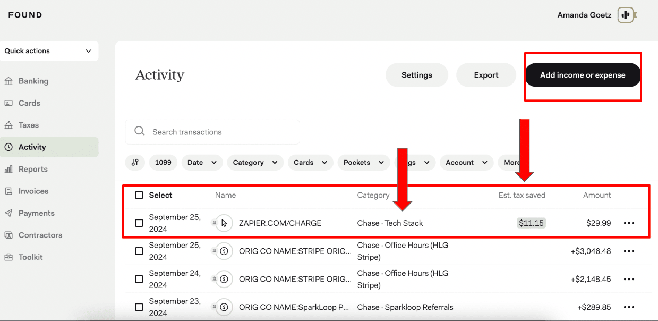Click the ORIG CO NAME:SparkLoop transaction name
Image resolution: width=658 pixels, height=321 pixels.
[295, 307]
